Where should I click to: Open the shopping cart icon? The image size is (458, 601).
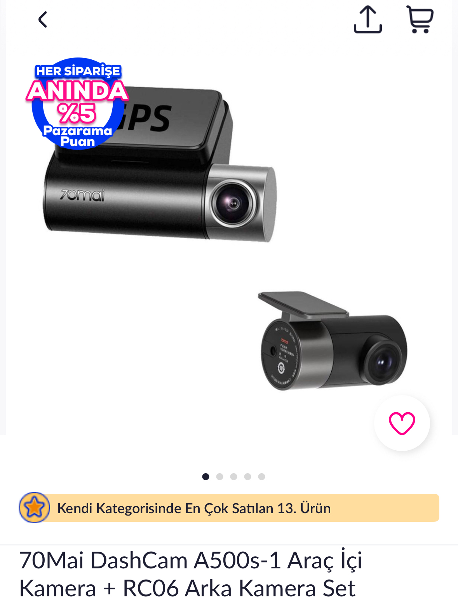(x=420, y=19)
